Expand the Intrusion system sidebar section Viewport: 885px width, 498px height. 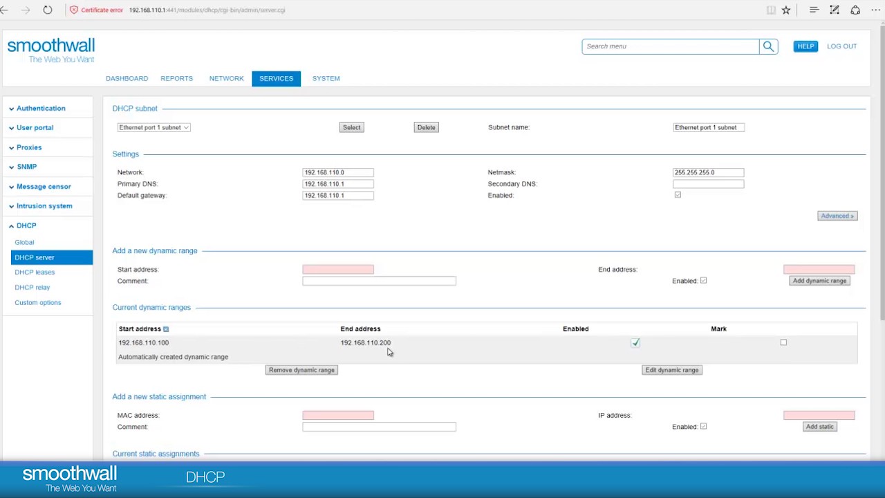pos(44,206)
